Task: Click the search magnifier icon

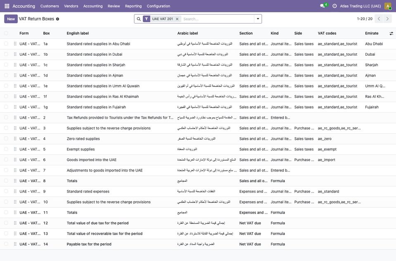Action: coord(139,19)
